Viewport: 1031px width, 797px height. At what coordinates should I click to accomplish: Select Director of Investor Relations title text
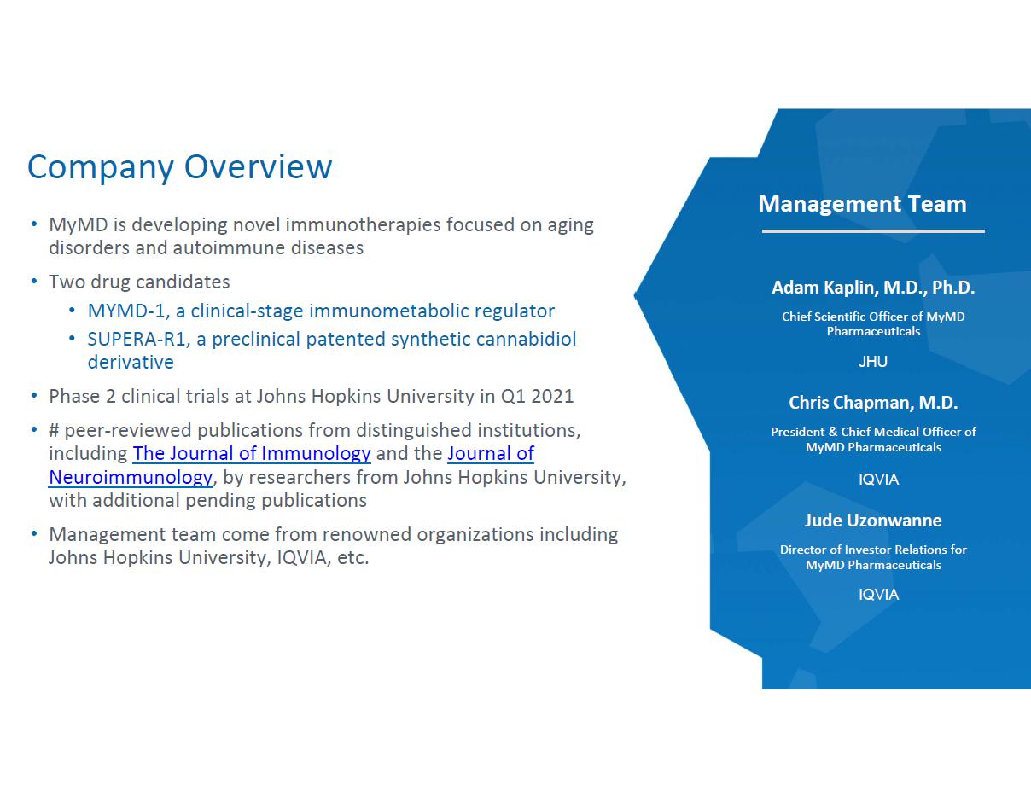tap(872, 556)
